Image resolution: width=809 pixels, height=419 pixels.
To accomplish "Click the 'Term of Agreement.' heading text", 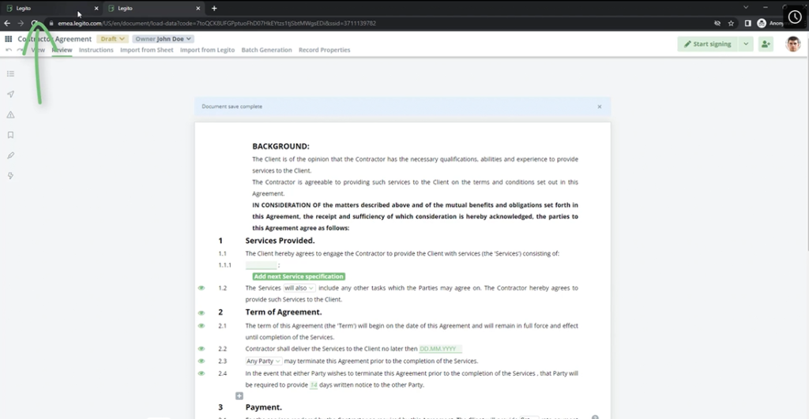I will [x=284, y=312].
